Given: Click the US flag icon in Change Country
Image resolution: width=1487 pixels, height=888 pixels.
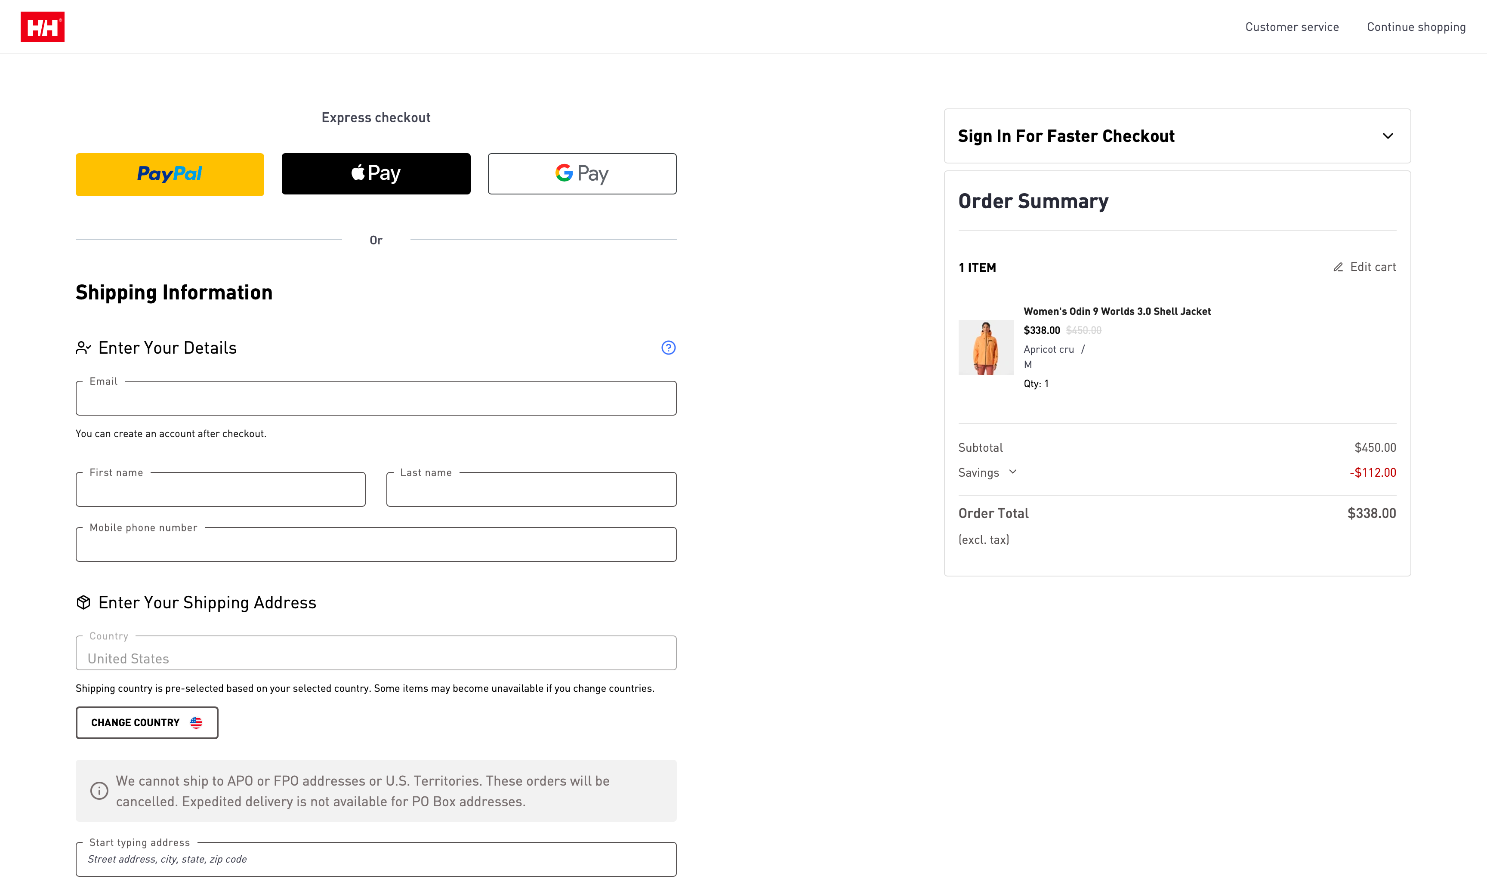Looking at the screenshot, I should click(196, 722).
